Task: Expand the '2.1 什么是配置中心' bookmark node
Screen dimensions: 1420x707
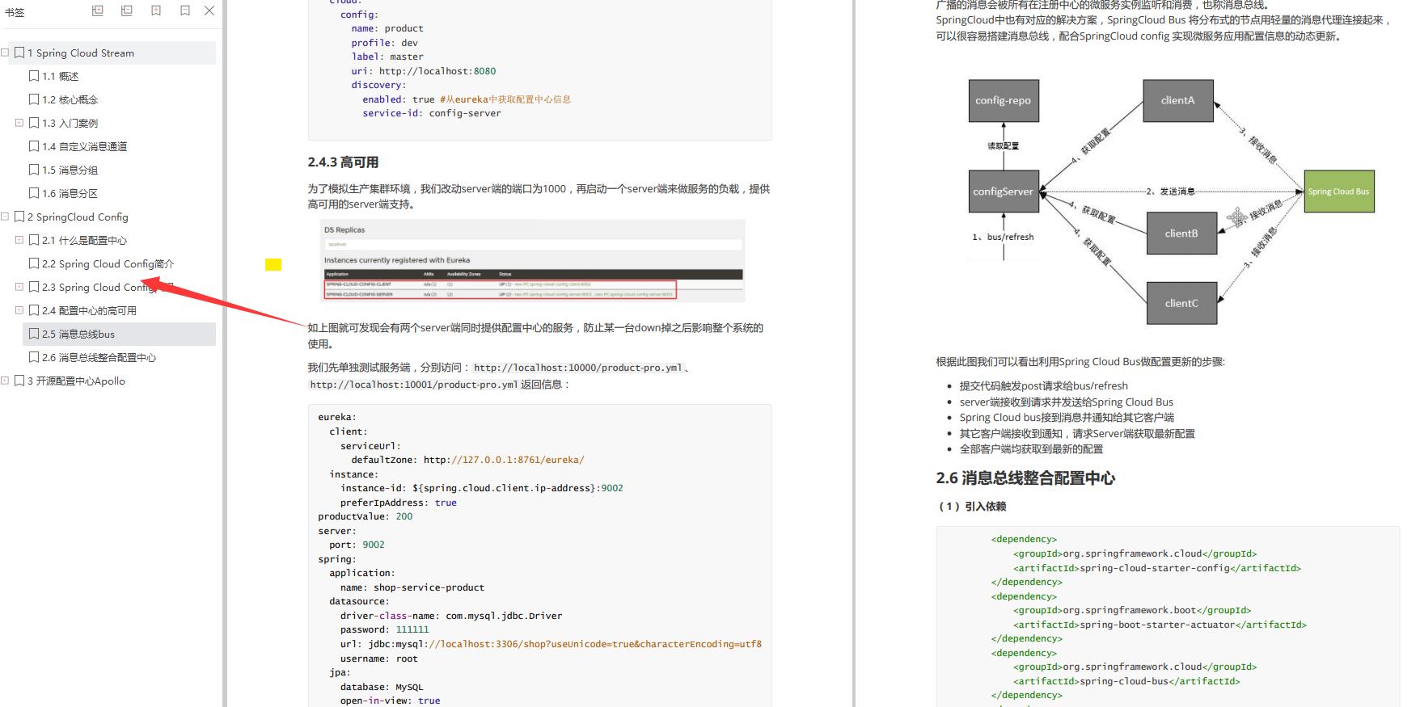Action: pos(19,240)
